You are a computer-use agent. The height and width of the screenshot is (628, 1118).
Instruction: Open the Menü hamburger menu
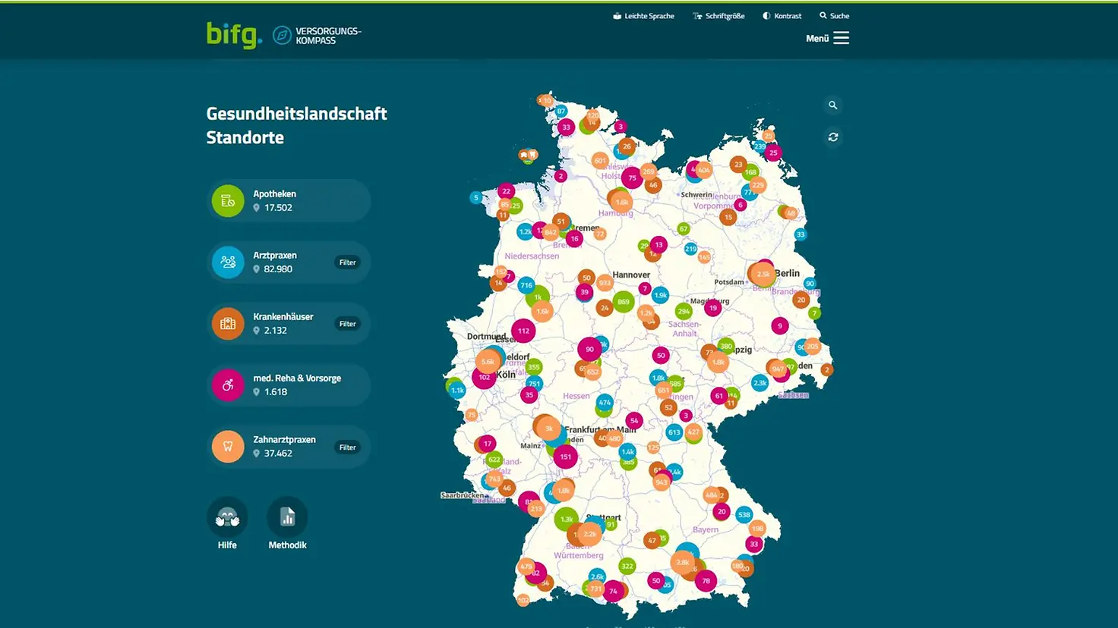pyautogui.click(x=828, y=38)
